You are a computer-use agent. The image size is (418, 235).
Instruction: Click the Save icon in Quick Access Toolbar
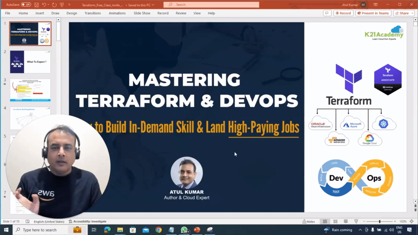coord(36,4)
